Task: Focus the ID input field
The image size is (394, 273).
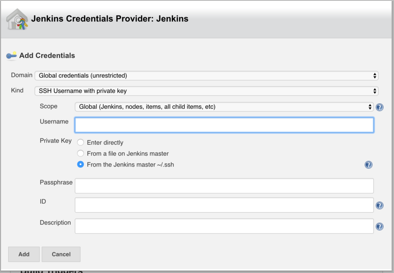Action: click(x=224, y=205)
